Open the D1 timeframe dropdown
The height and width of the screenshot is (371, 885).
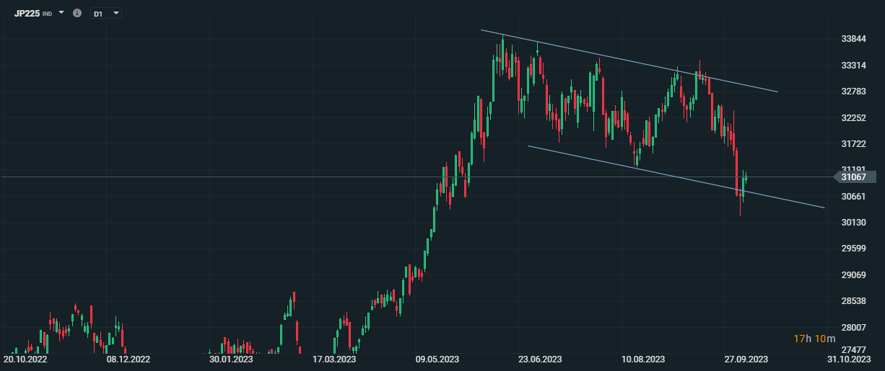(x=106, y=14)
